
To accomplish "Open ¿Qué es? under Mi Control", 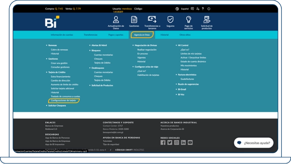I will (185, 50).
